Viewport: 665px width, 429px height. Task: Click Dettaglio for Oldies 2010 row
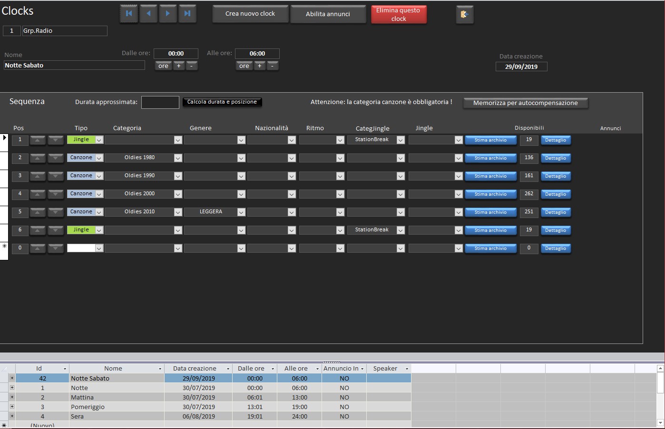point(556,212)
